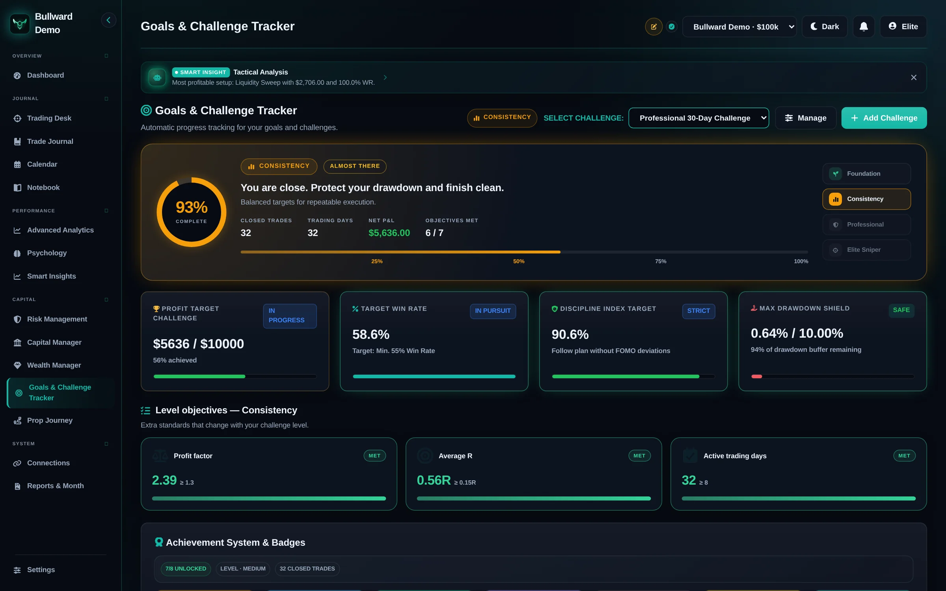Collapse the Capital sidebar section
This screenshot has height=591, width=946.
(106, 299)
